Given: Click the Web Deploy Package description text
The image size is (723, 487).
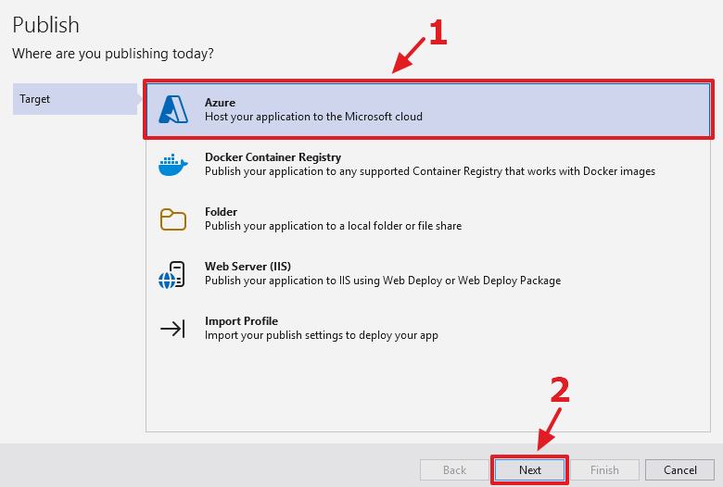Looking at the screenshot, I should [382, 281].
